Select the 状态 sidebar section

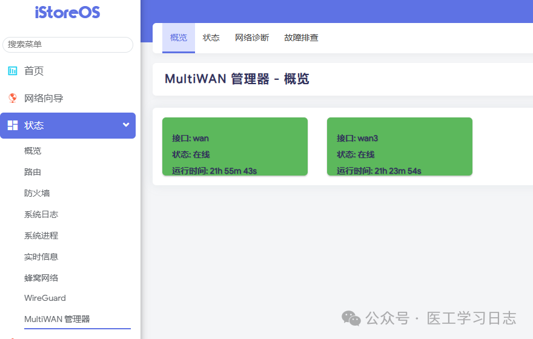click(68, 125)
